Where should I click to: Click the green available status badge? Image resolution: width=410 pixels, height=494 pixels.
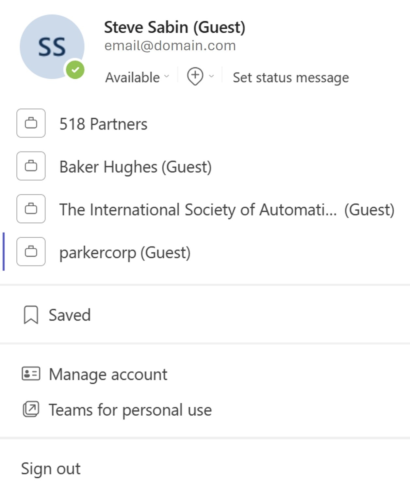click(x=75, y=70)
